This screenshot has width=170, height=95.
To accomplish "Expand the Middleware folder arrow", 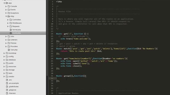I will [8, 23].
